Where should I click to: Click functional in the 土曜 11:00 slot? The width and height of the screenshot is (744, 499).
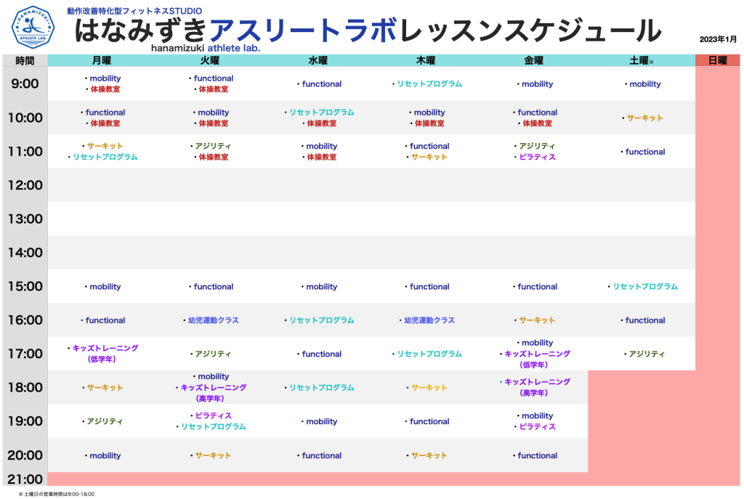(645, 152)
